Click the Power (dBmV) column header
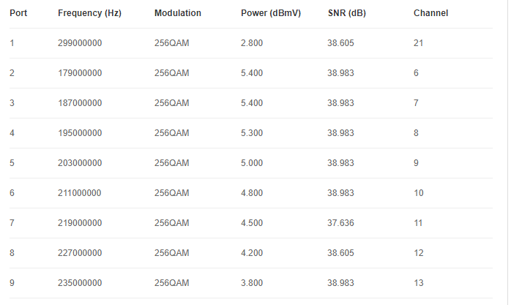 coord(271,13)
